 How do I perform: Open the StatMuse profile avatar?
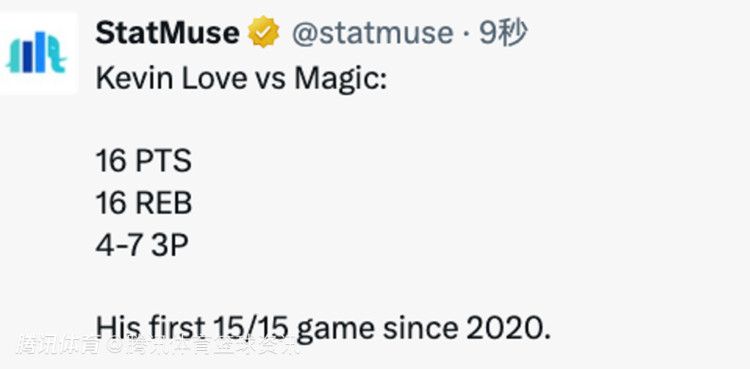tap(38, 54)
